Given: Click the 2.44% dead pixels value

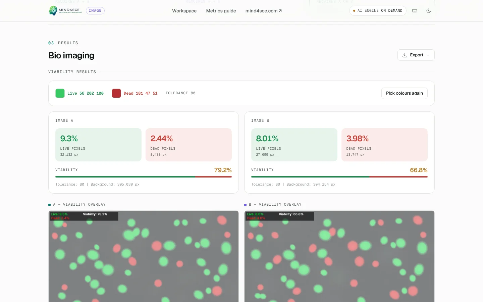Looking at the screenshot, I should pyautogui.click(x=162, y=139).
